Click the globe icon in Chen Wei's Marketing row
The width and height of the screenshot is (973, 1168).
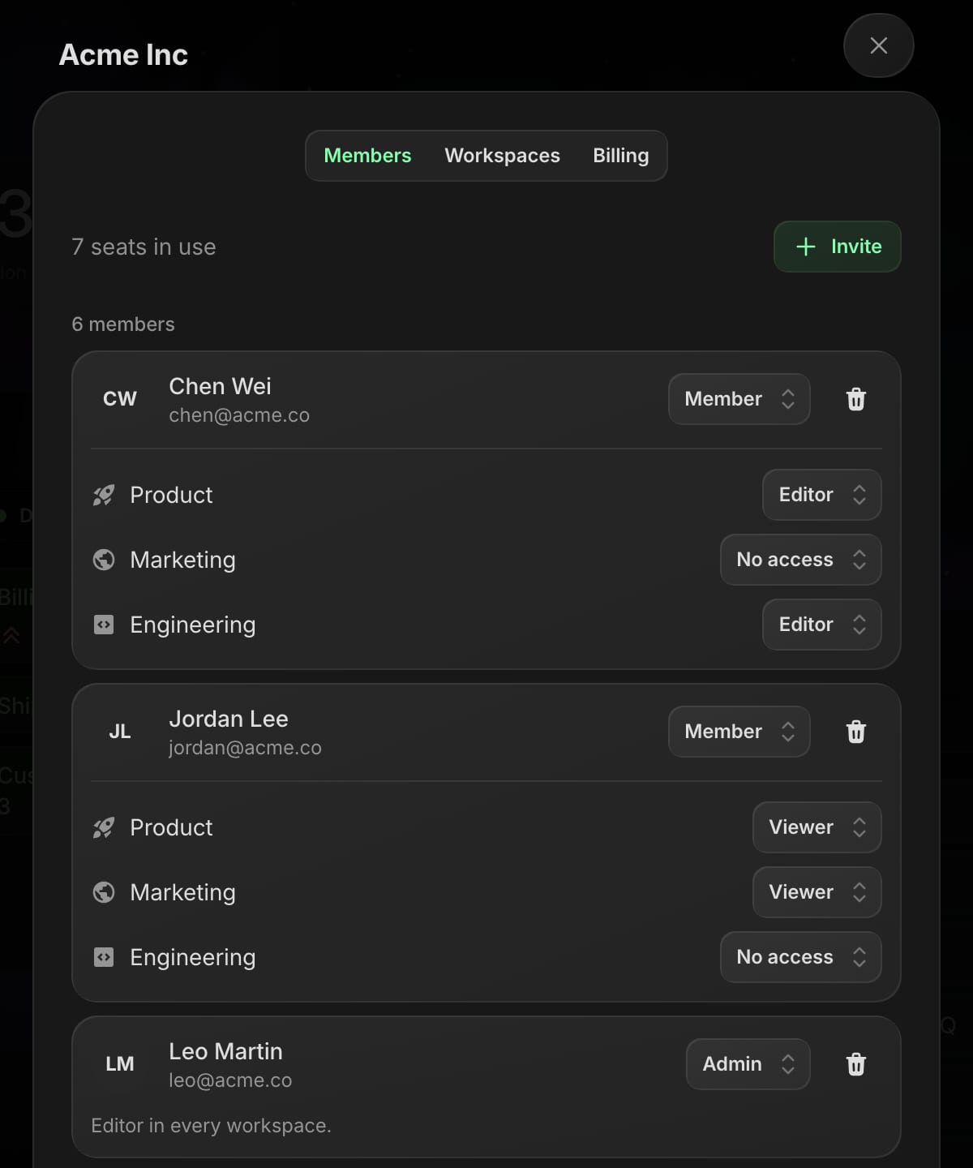[104, 560]
